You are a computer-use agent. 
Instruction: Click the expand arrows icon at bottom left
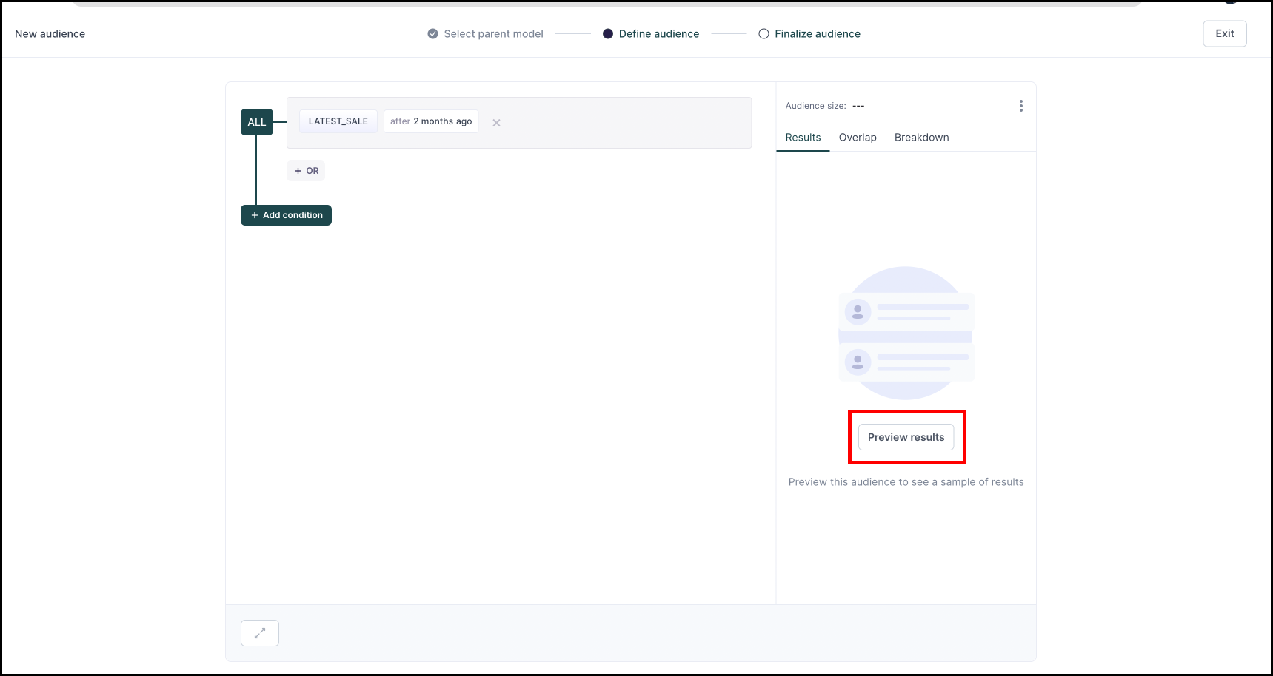(x=260, y=633)
